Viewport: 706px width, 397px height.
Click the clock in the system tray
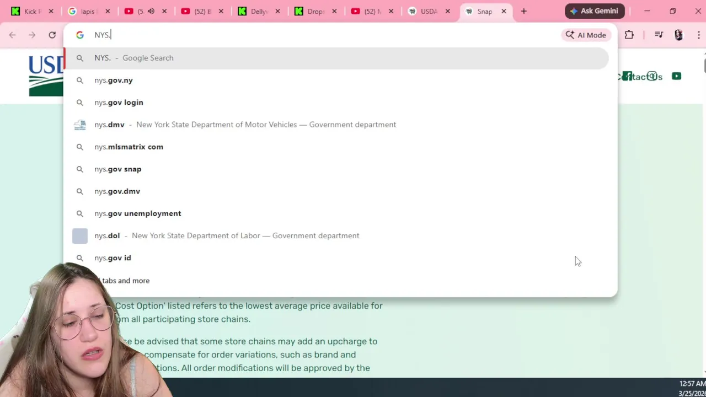coord(692,388)
